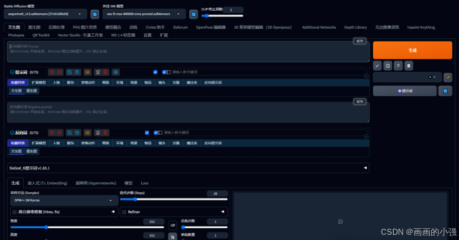This screenshot has height=240, width=459.
Task: Toggle the standalone blue checkbox in the 反向词 row
Action: pos(147,133)
